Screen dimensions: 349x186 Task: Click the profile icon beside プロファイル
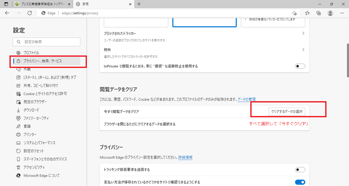point(18,53)
